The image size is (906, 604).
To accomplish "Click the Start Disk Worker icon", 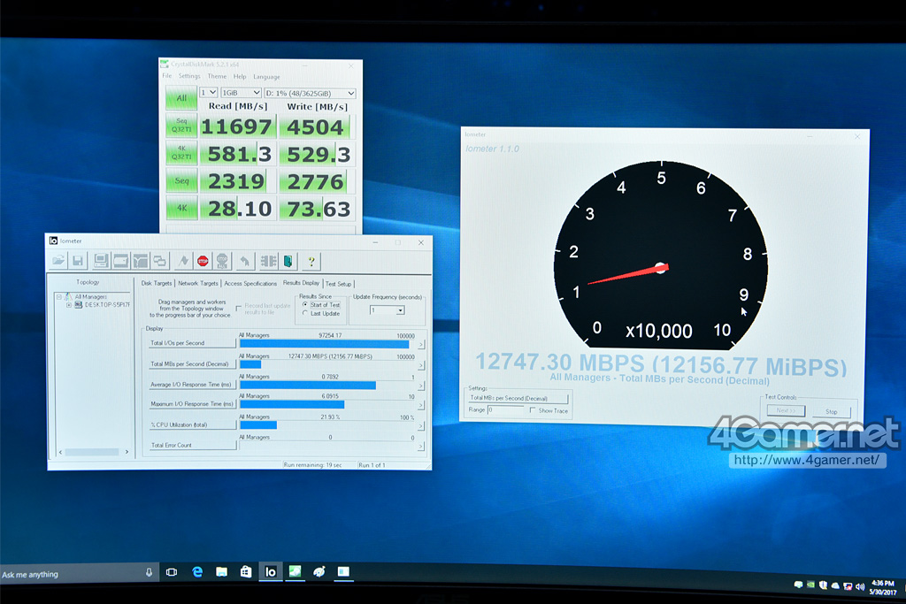I will (120, 261).
